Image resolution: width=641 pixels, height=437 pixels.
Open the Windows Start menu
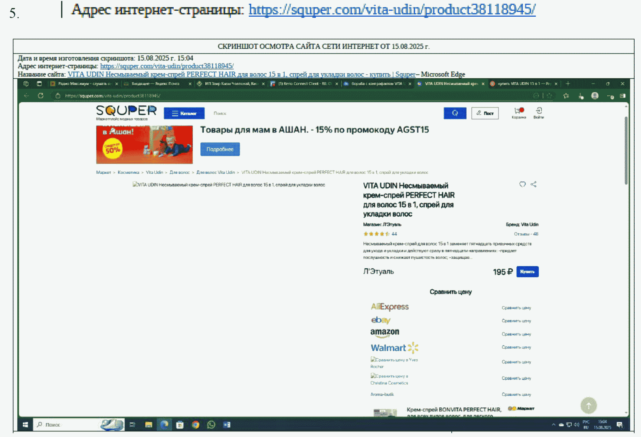tap(25, 425)
